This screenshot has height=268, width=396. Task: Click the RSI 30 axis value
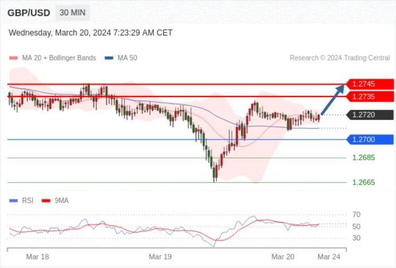(357, 238)
